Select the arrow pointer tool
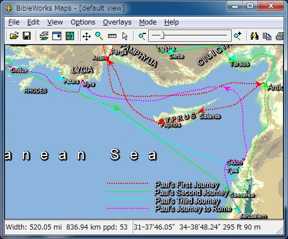The width and height of the screenshot is (288, 239). point(125,36)
